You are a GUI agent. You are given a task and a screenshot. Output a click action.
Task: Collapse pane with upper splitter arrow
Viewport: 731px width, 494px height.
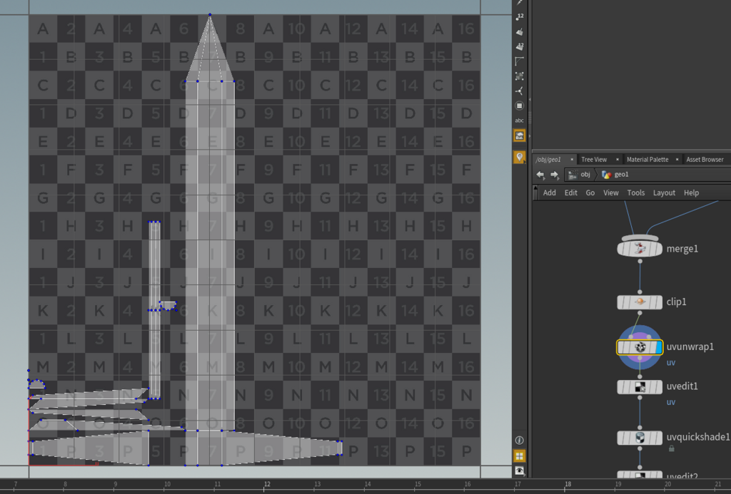click(530, 99)
